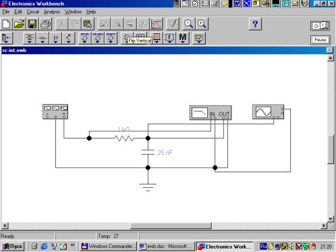Image resolution: width=336 pixels, height=252 pixels.
Task: Toggle the Pause simulation button
Action: (320, 40)
